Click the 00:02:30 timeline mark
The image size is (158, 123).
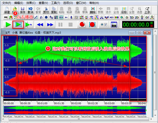tap(93, 103)
